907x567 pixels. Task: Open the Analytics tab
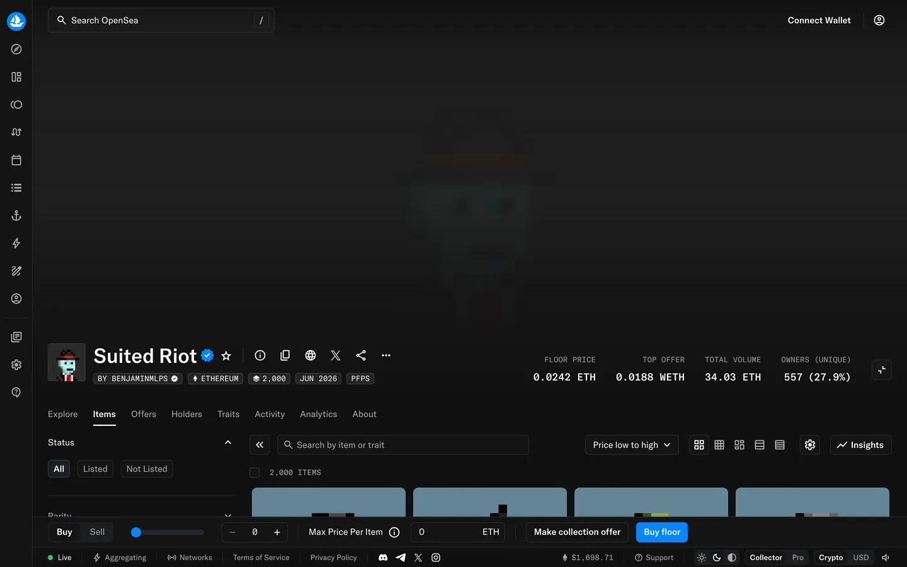[x=319, y=415]
